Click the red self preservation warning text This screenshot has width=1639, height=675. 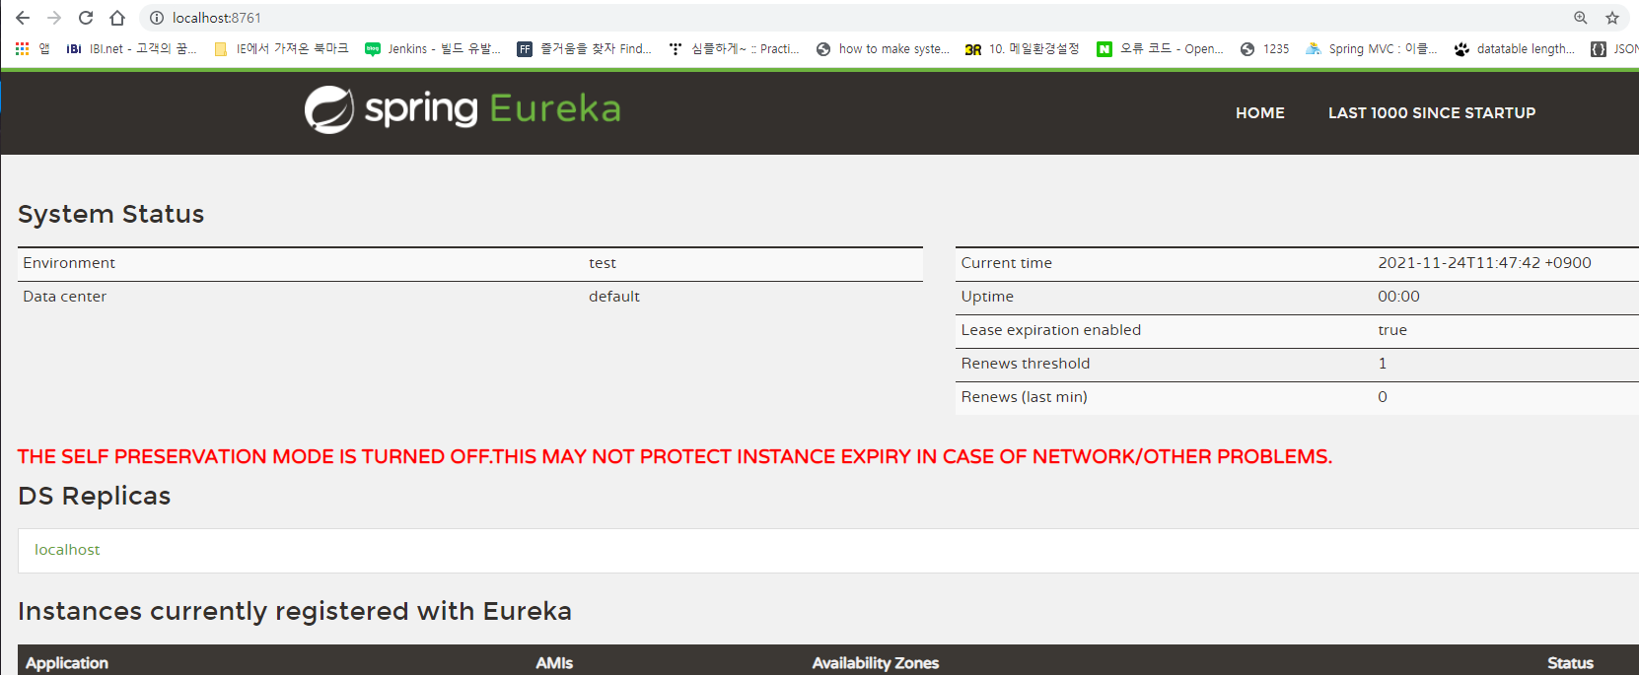675,456
